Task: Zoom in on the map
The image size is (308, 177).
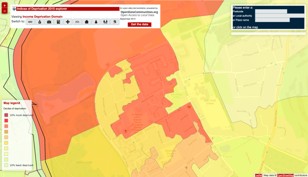Action: [4, 5]
